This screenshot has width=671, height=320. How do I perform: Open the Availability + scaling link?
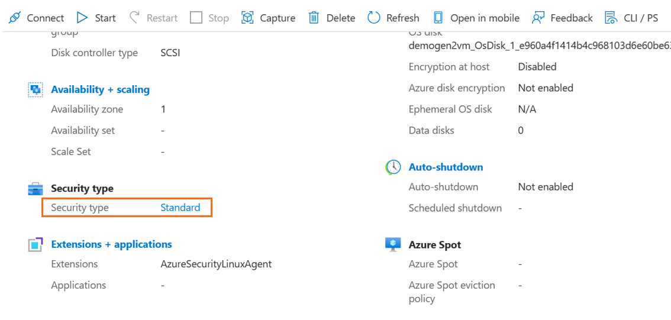[x=100, y=90]
